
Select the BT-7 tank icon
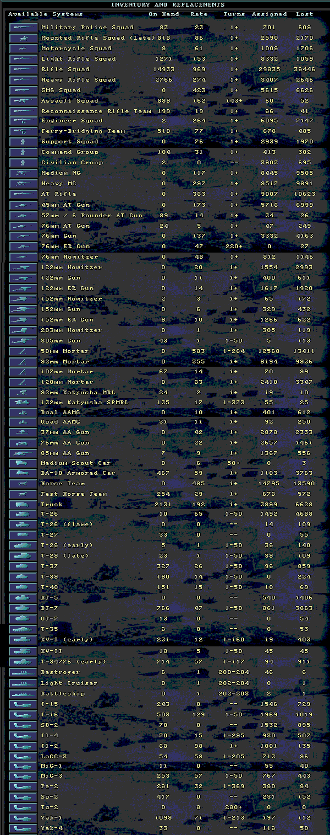(x=24, y=608)
